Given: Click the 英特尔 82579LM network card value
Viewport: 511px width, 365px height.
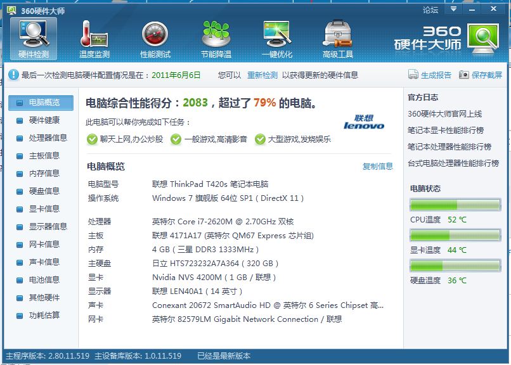Looking at the screenshot, I should pyautogui.click(x=247, y=320).
